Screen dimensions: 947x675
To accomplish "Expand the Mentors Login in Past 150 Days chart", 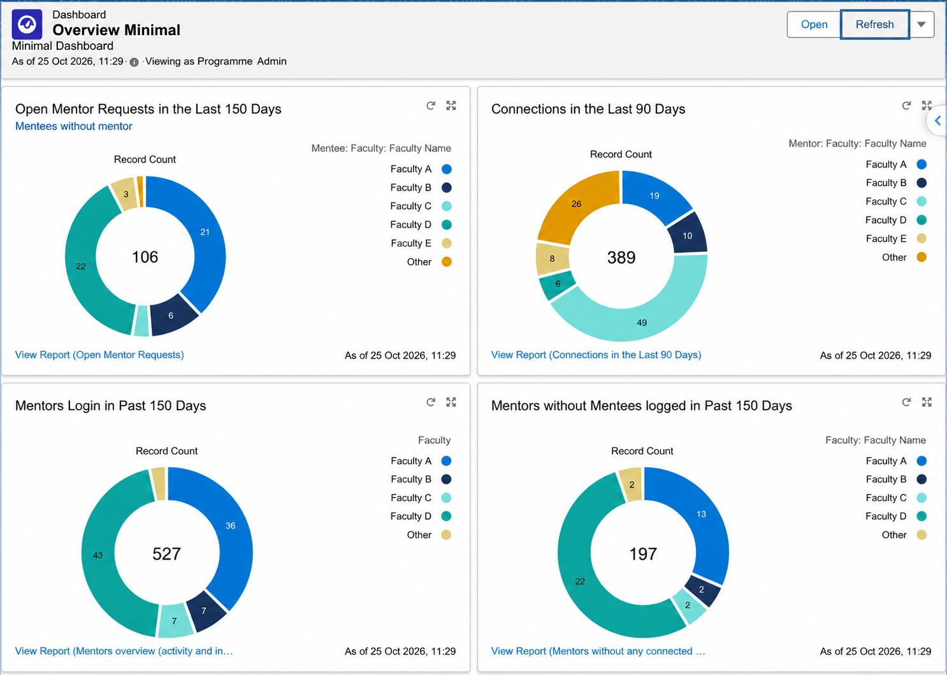I will pos(451,402).
